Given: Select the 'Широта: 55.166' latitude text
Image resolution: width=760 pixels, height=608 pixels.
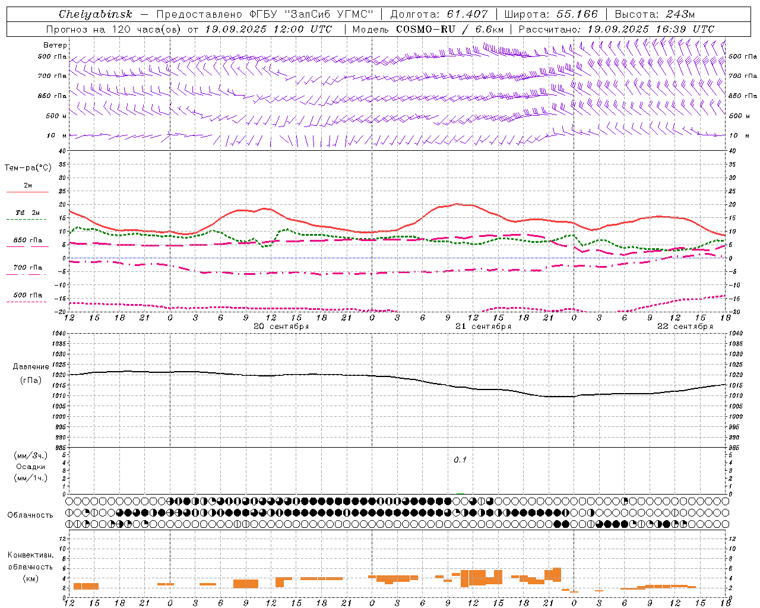Looking at the screenshot, I should click(x=550, y=14).
